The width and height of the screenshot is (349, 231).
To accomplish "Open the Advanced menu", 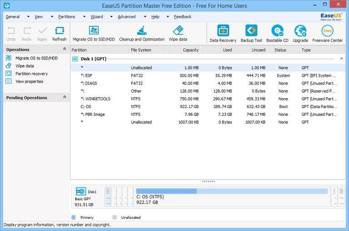I will click(127, 17).
